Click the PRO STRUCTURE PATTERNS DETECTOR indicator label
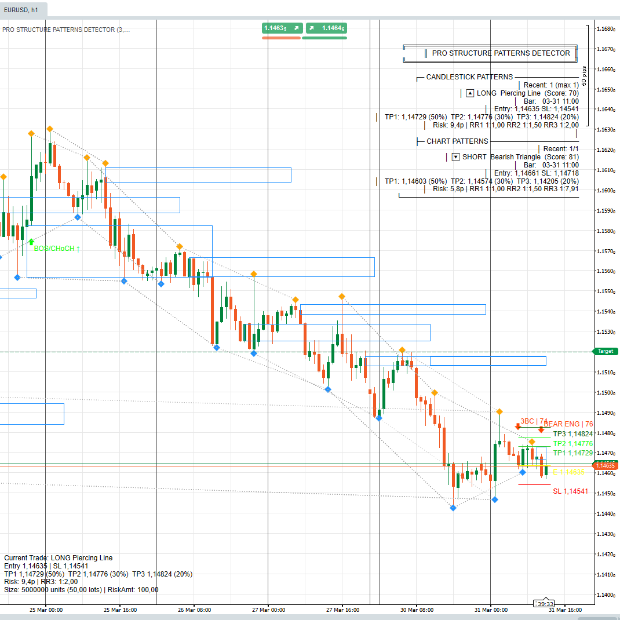This screenshot has height=620, width=620. click(x=65, y=30)
